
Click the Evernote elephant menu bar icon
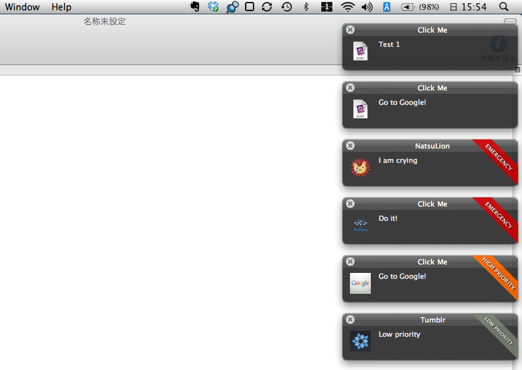click(x=195, y=7)
